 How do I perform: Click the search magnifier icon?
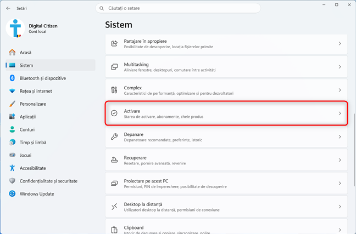pos(102,8)
